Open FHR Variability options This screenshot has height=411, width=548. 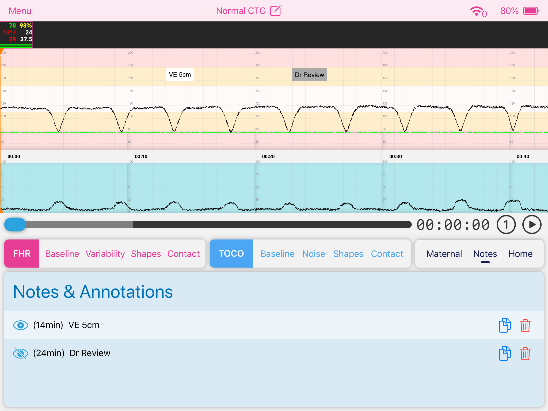coord(105,254)
